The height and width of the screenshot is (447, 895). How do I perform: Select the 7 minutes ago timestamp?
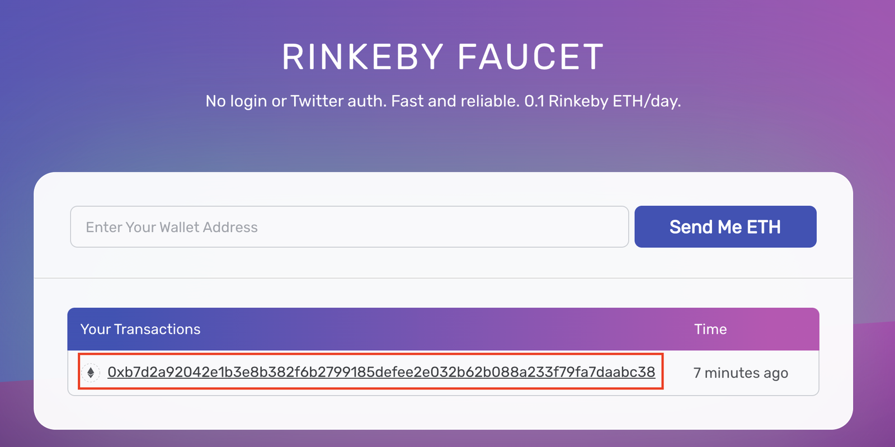click(x=741, y=373)
